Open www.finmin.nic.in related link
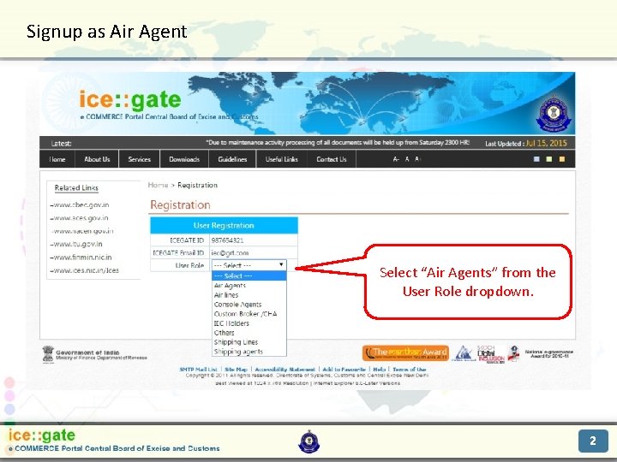617x462 pixels. click(x=81, y=258)
